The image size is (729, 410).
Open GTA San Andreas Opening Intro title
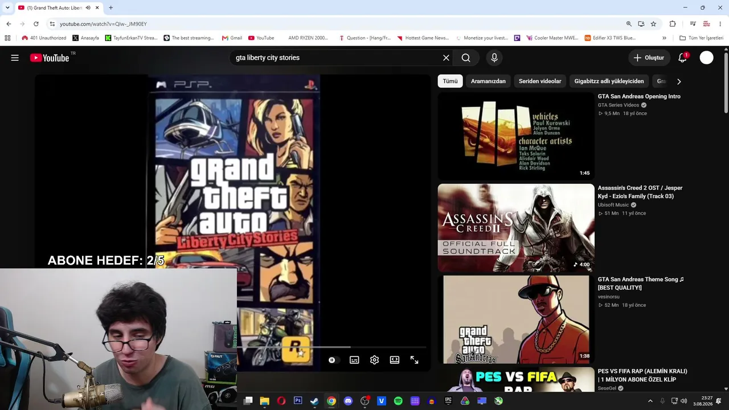639,96
